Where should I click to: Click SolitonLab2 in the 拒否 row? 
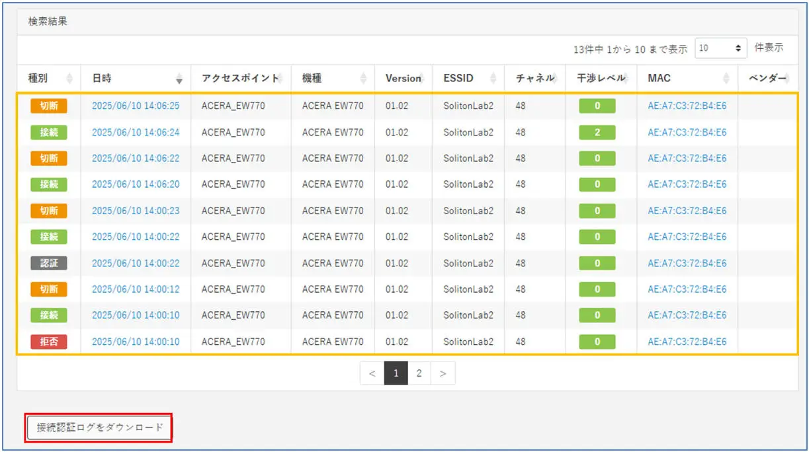pos(468,342)
